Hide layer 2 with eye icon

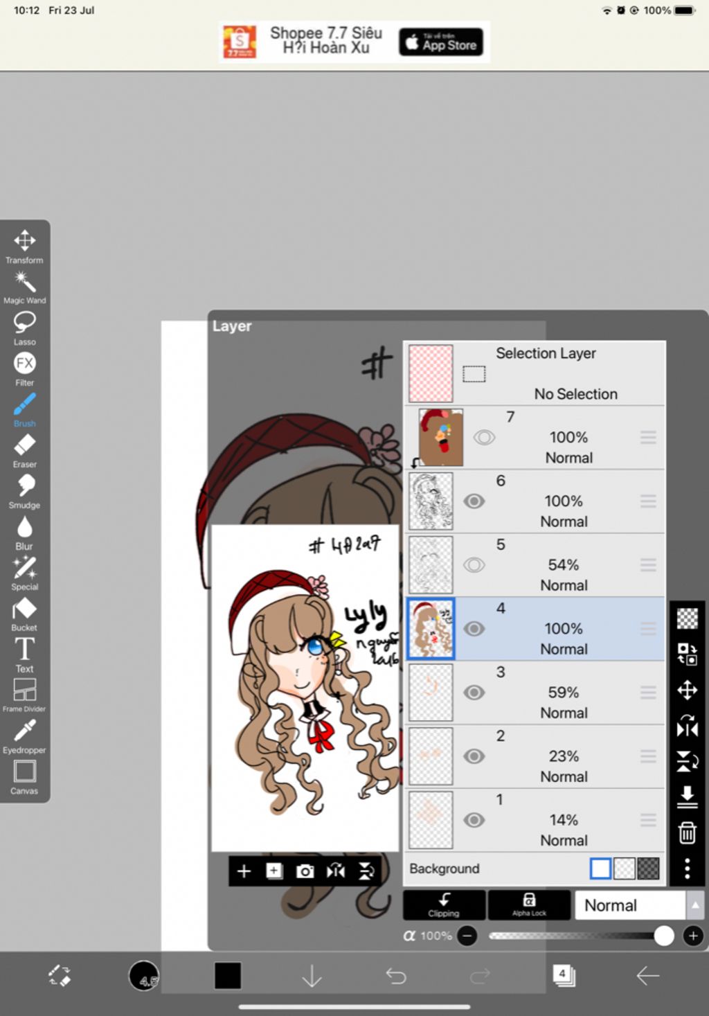click(x=474, y=756)
